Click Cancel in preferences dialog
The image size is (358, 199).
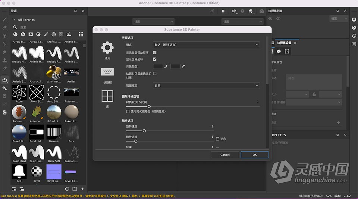[x=225, y=155]
